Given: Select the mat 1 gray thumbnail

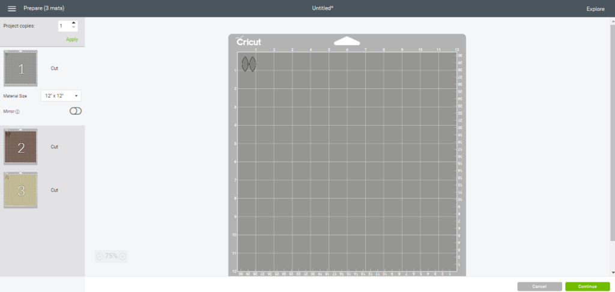Looking at the screenshot, I should tap(20, 68).
